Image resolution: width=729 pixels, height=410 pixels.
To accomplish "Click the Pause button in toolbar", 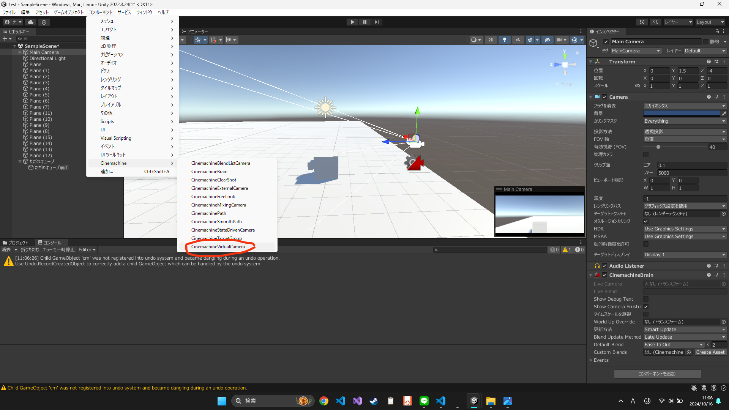I will pos(364,22).
